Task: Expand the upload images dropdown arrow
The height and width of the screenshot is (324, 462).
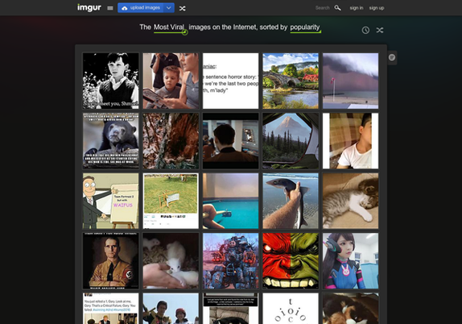Action: (169, 8)
